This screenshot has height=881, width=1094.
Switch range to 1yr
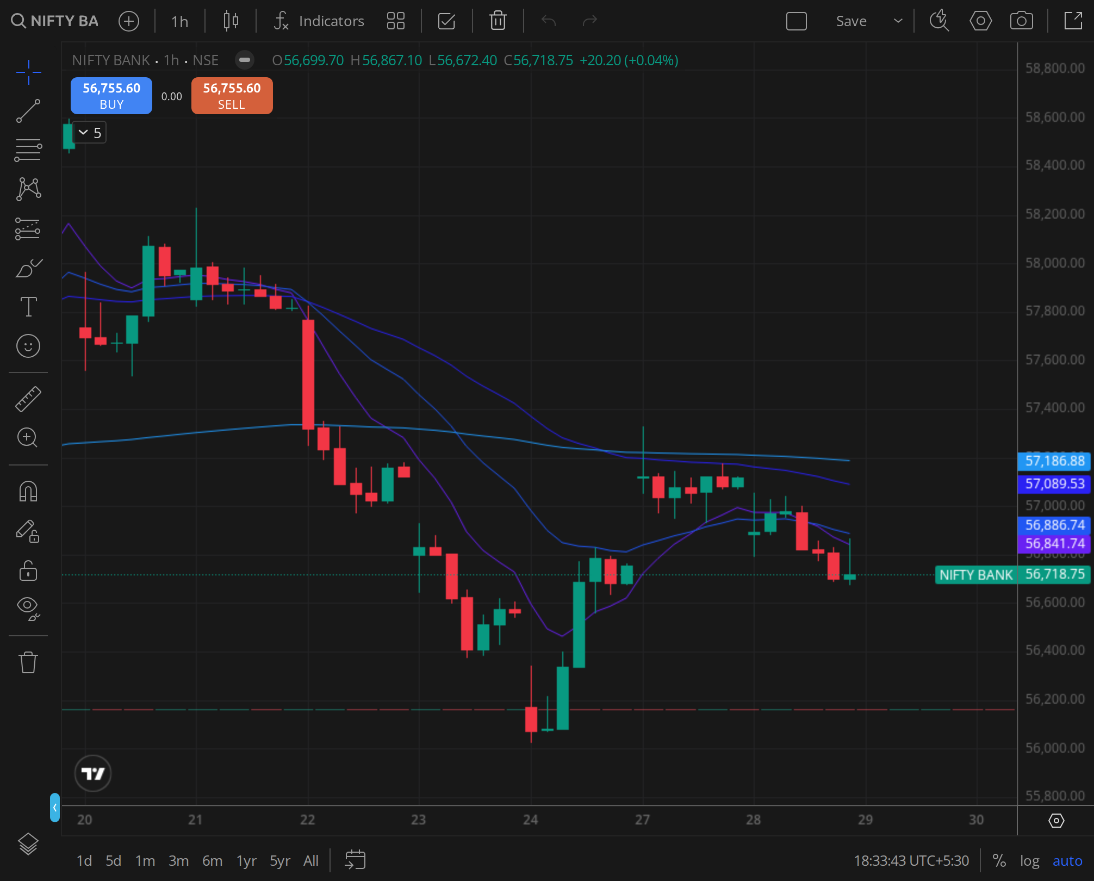click(x=246, y=861)
